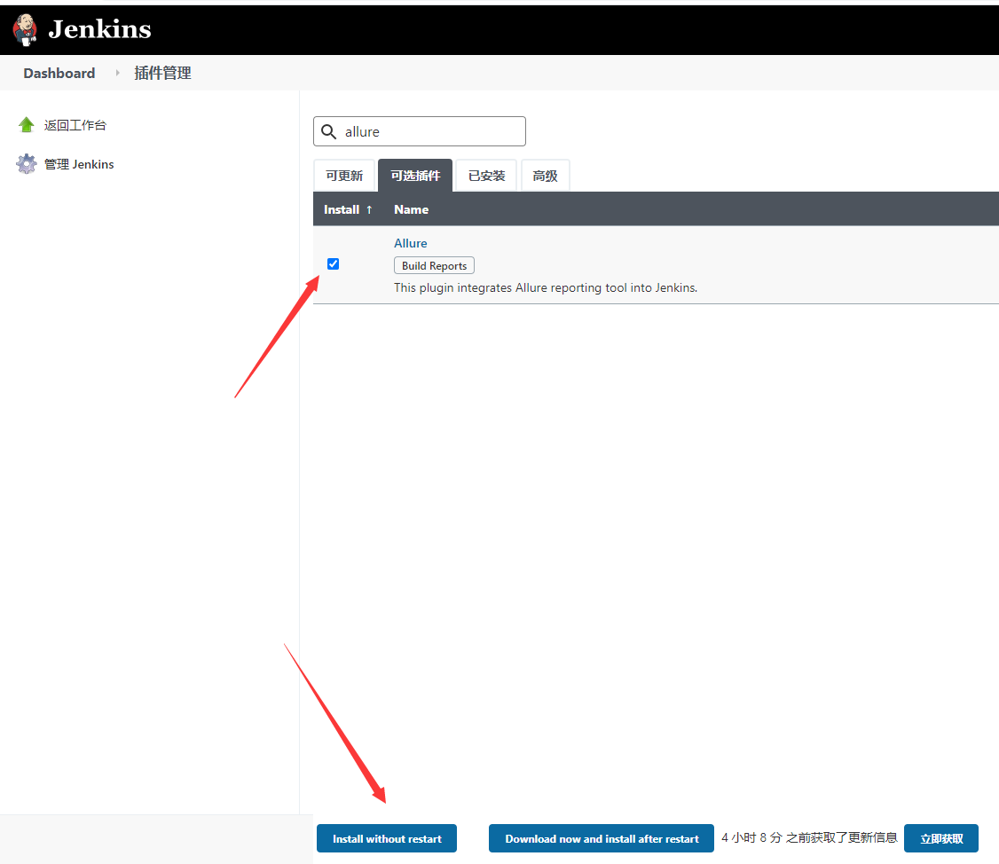Sort by the Install column header
The image size is (999, 864).
[x=348, y=209]
